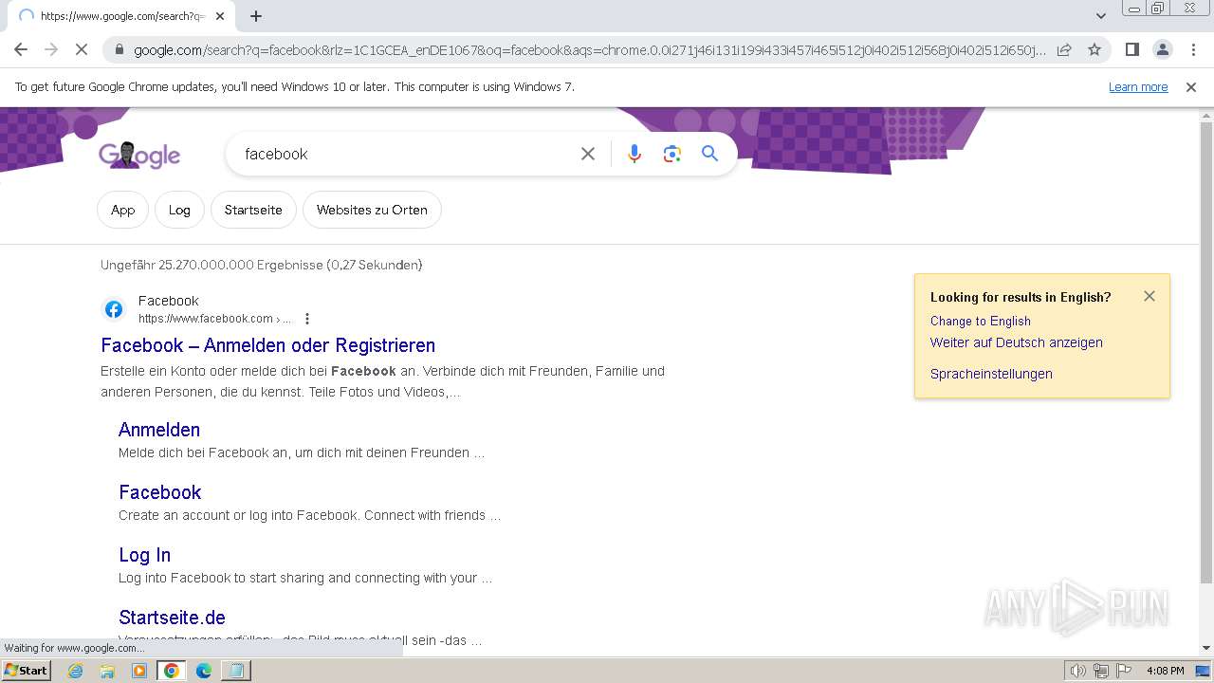Open the Chrome profile avatar menu

tap(1162, 49)
